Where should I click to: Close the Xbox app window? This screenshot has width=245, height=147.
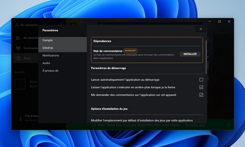(x=229, y=21)
